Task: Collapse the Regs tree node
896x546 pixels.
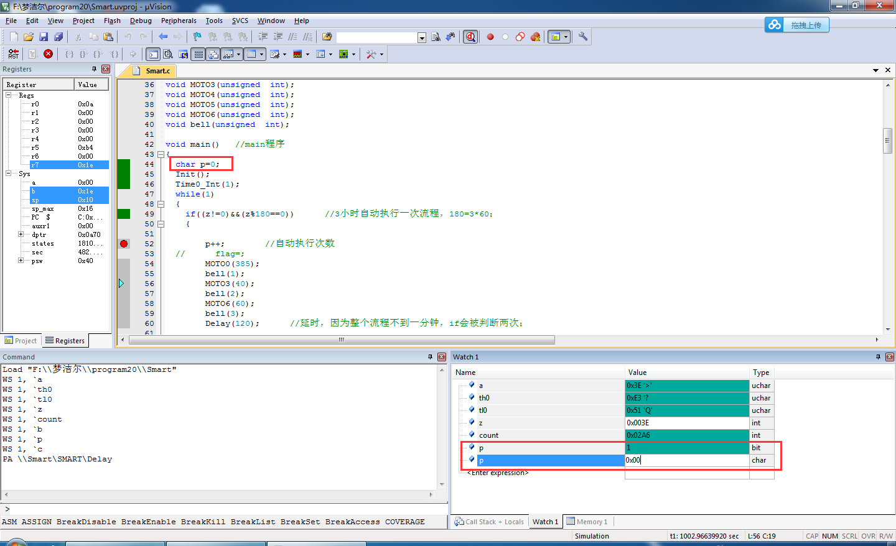Action: (x=9, y=95)
